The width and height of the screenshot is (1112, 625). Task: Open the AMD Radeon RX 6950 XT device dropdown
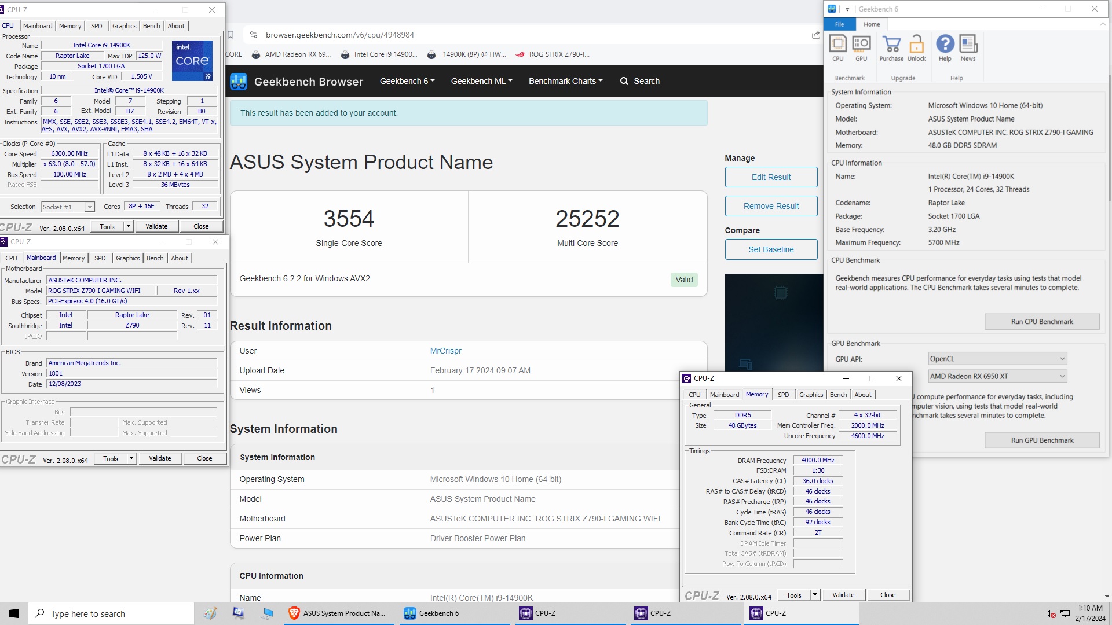[997, 376]
